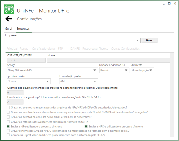
Task: Toggle Enviar a NFe utilizando processo síncrono
Action: coord(8,126)
